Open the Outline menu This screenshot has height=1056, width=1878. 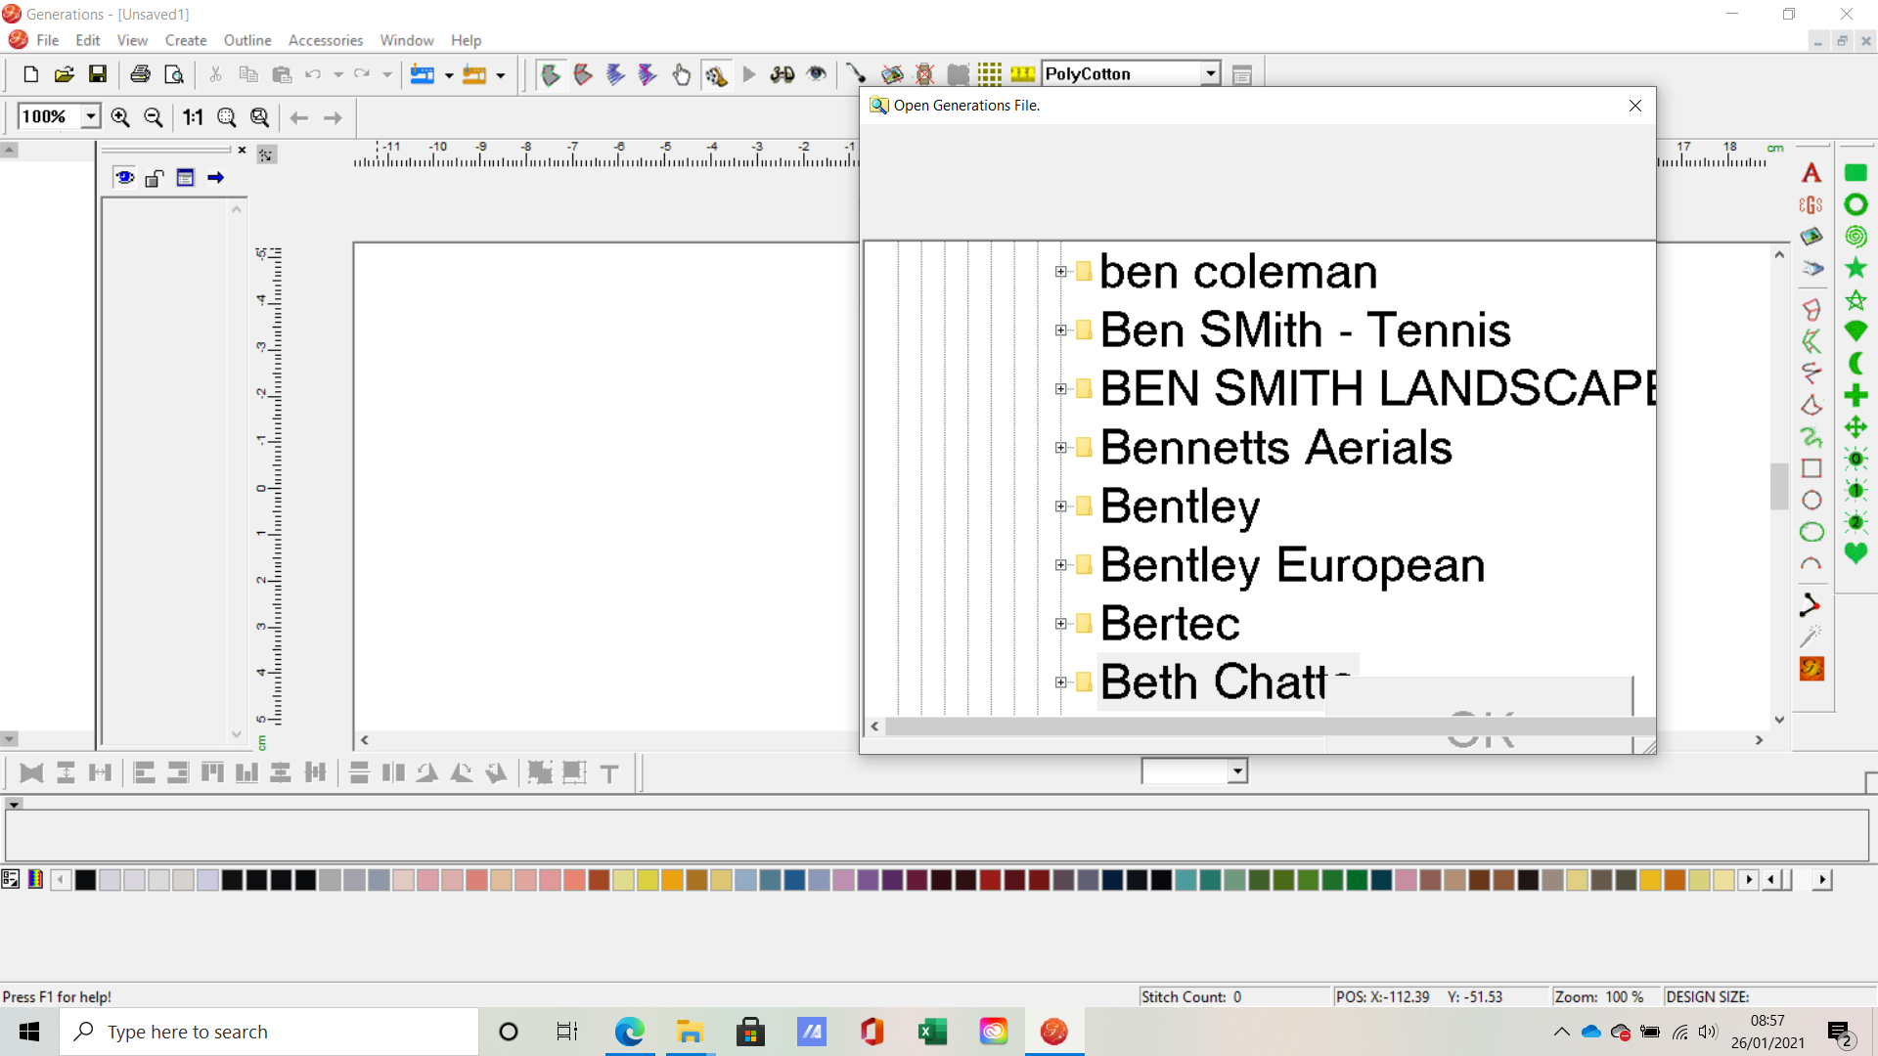click(x=247, y=40)
